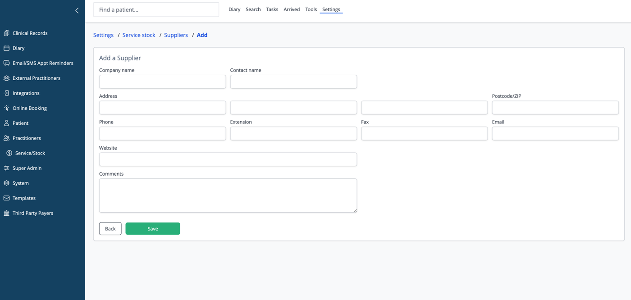Image resolution: width=631 pixels, height=300 pixels.
Task: Open the Diary tab in top navigation
Action: (234, 9)
